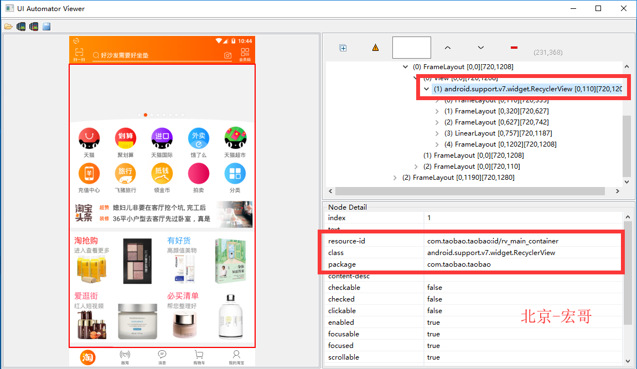Click the scrollable property row
The image size is (637, 369).
coord(474,357)
